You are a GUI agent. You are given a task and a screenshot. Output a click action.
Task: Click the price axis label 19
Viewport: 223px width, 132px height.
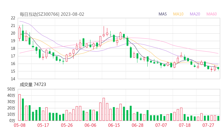pos(13,41)
